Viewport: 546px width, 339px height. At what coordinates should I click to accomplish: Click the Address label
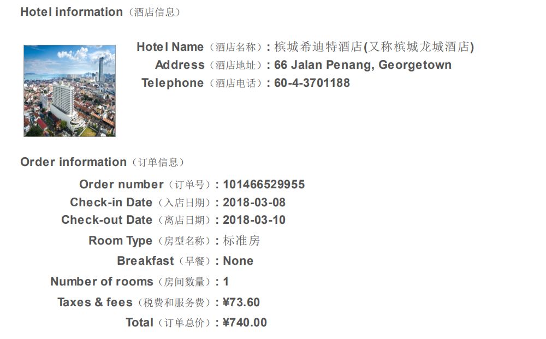180,65
